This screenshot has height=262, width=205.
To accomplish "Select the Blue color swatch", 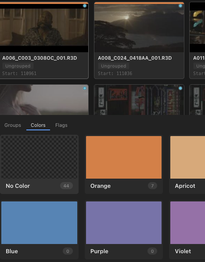I will (39, 223).
